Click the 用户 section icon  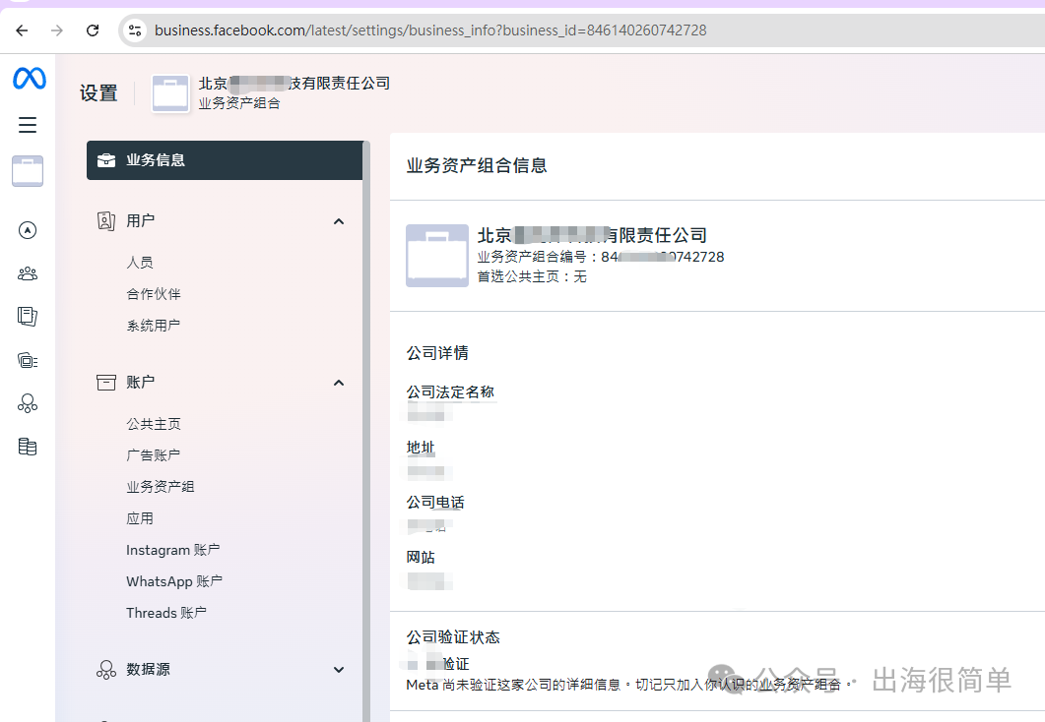point(106,221)
